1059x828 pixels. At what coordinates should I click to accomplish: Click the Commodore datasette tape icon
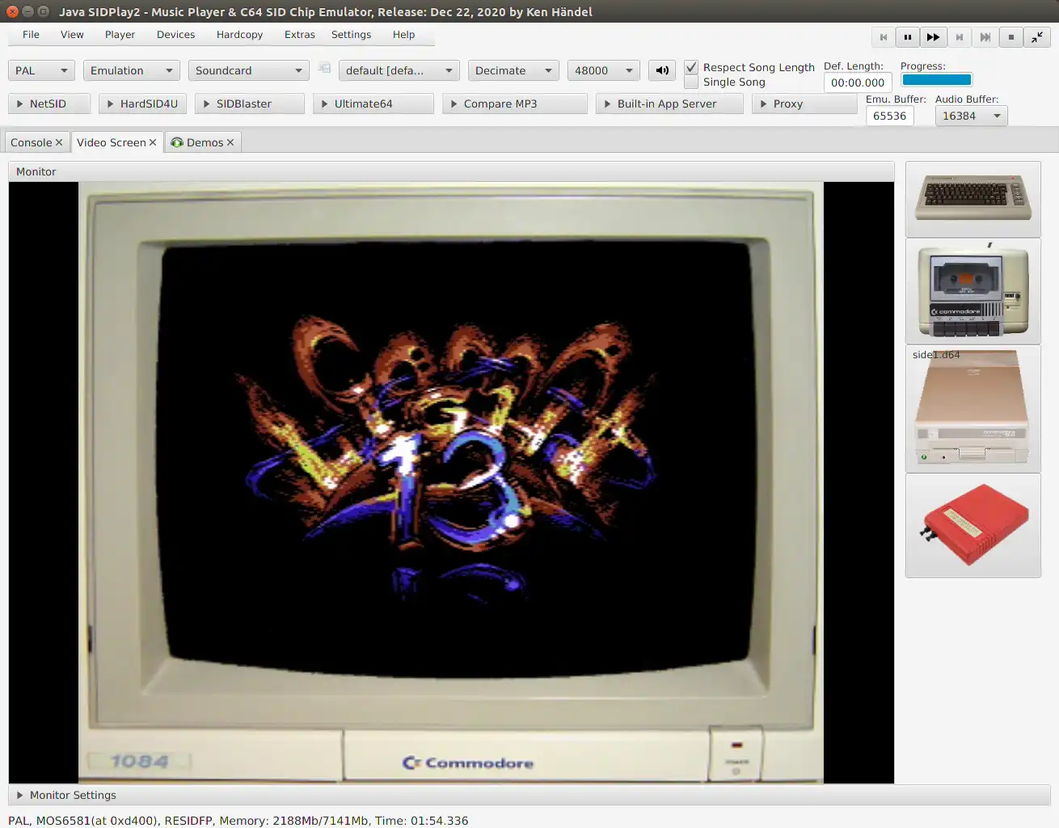[x=973, y=291]
